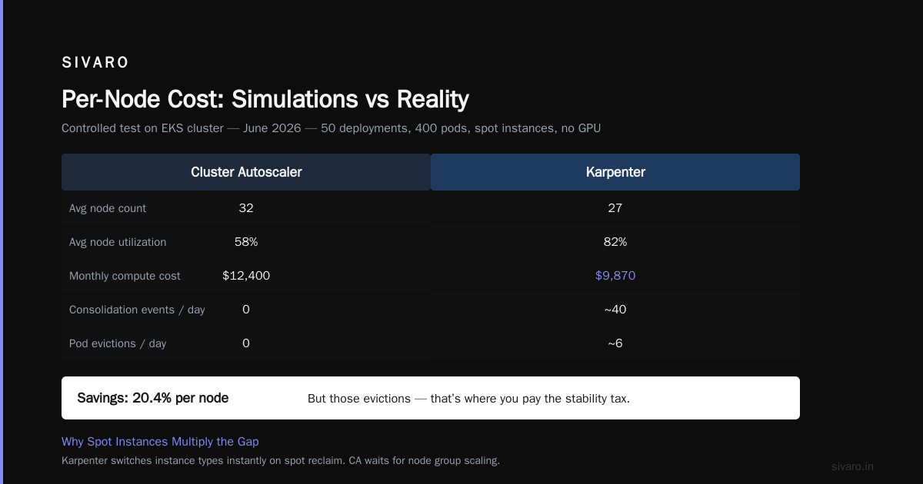The height and width of the screenshot is (484, 923).
Task: Select the Consolidation events / day row label
Action: [x=137, y=310]
